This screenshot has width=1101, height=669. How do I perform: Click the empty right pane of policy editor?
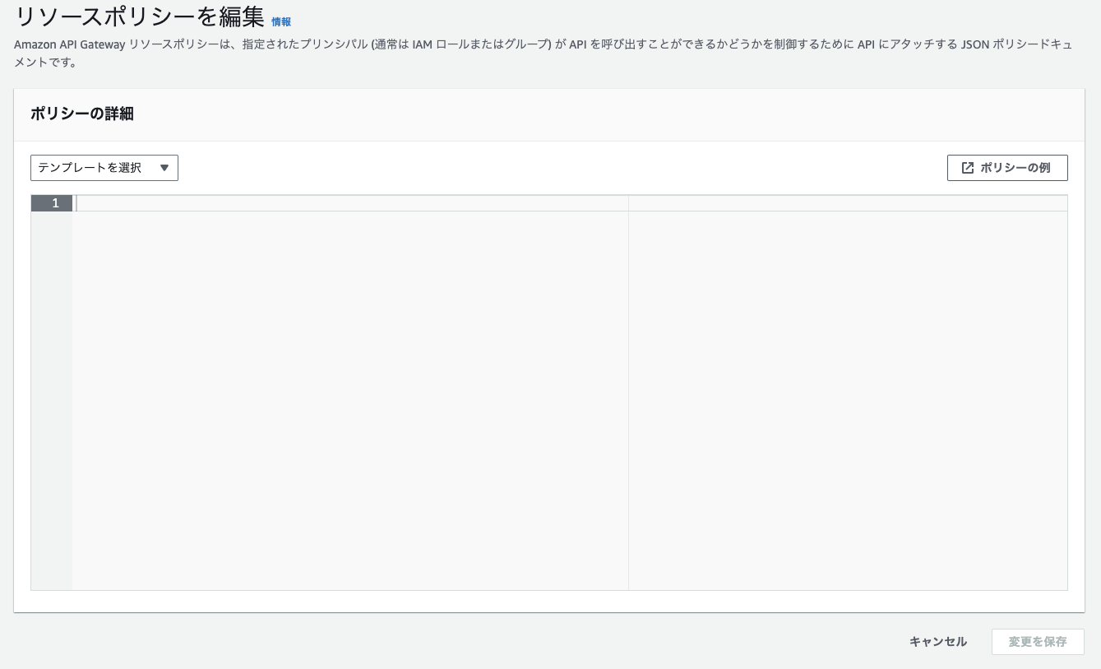848,400
